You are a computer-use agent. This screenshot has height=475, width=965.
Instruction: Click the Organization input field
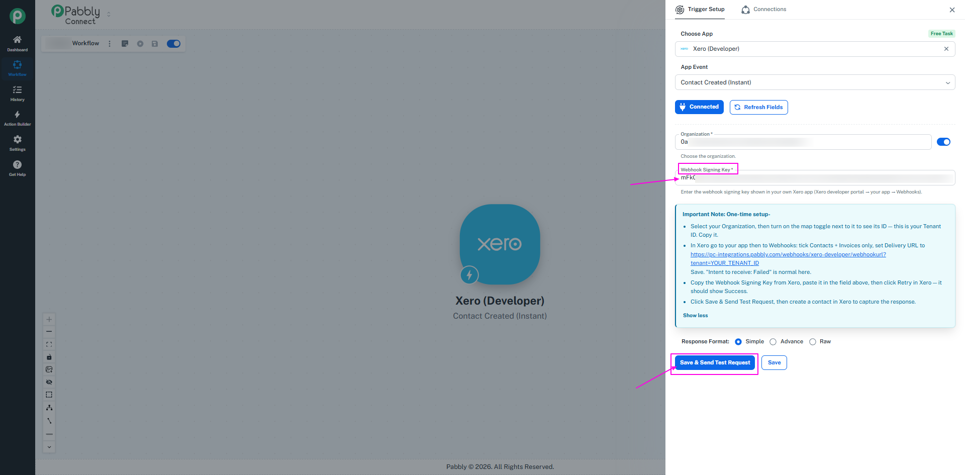click(803, 142)
